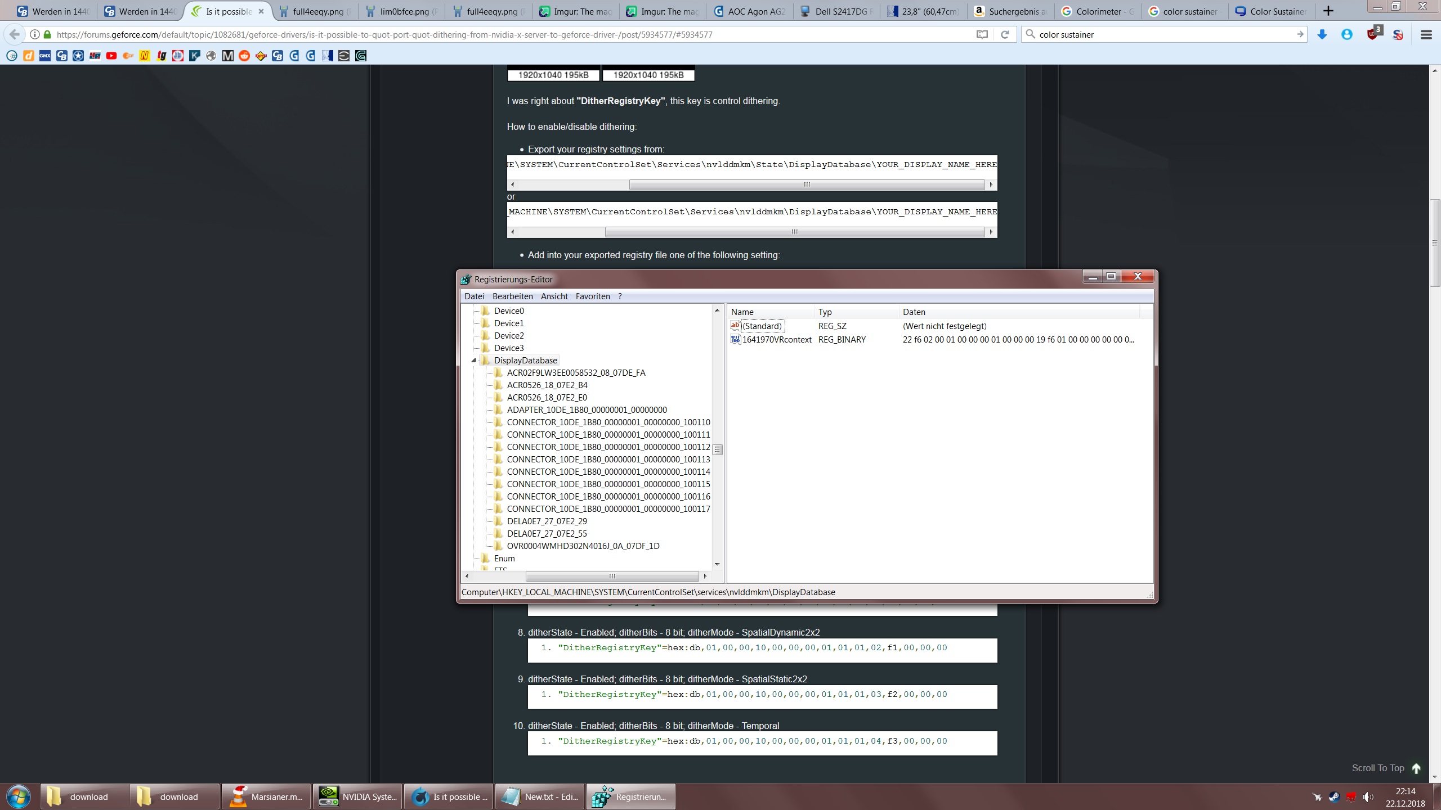Submit search with the arrow button
The height and width of the screenshot is (810, 1441).
coord(1300,34)
